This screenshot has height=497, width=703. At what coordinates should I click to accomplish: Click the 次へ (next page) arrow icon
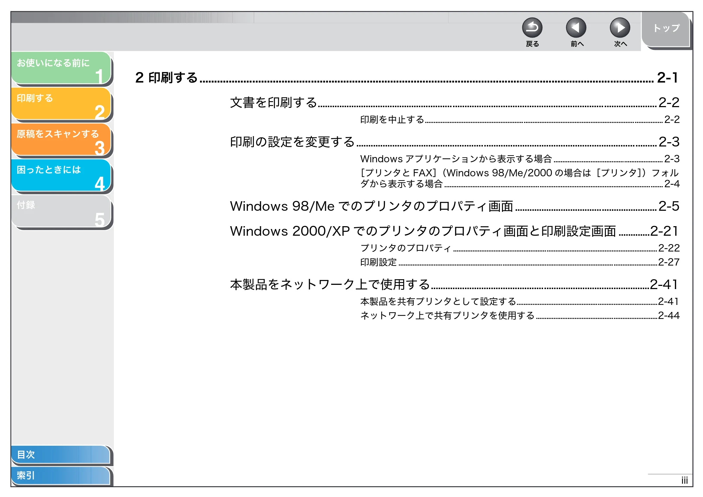click(620, 28)
